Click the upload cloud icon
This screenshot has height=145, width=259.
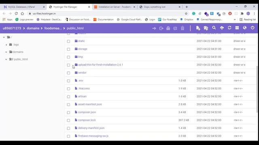pyautogui.click(x=222, y=28)
